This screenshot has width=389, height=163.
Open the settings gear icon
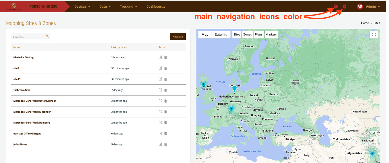tap(345, 6)
